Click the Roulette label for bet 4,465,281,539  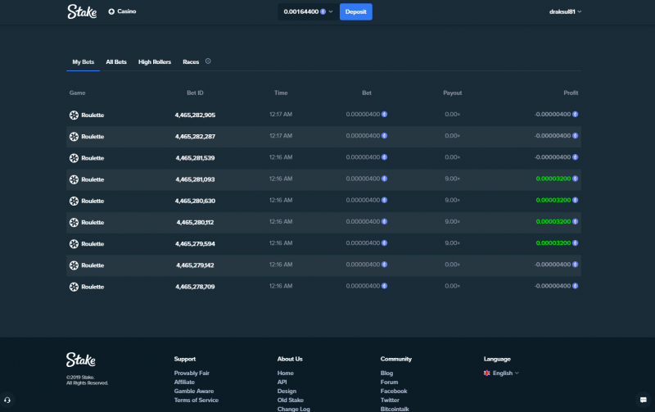point(93,158)
